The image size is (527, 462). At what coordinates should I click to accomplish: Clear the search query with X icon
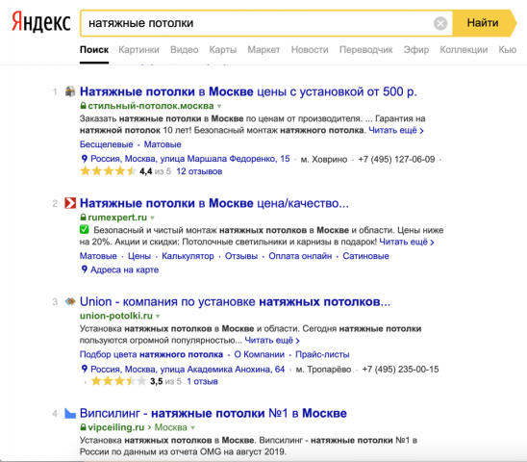[440, 23]
